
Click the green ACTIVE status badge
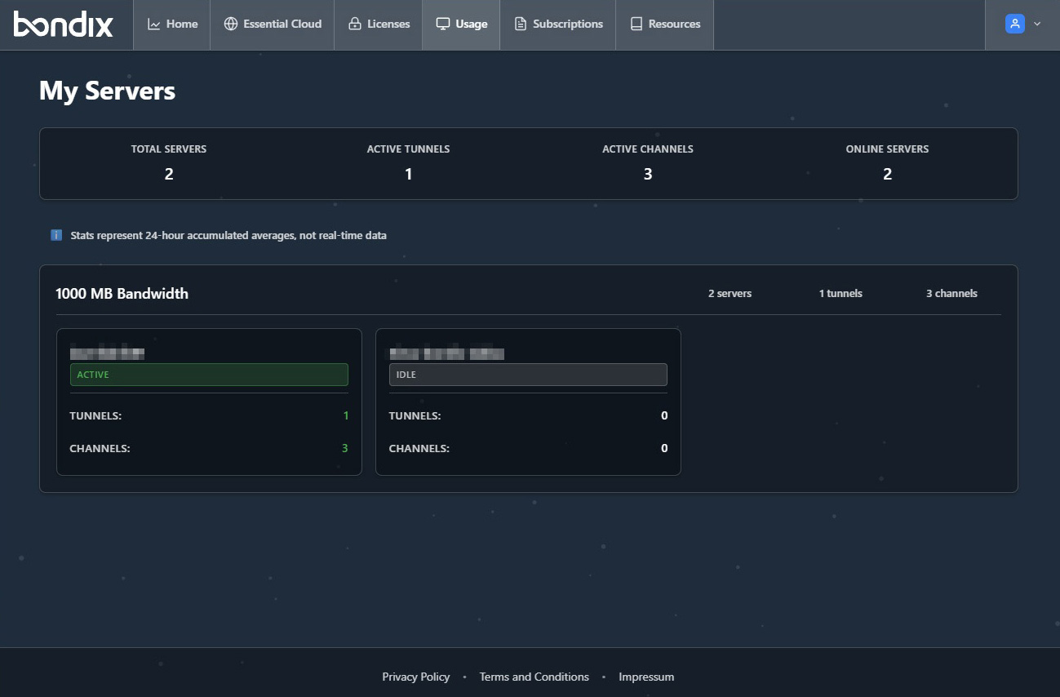(209, 375)
